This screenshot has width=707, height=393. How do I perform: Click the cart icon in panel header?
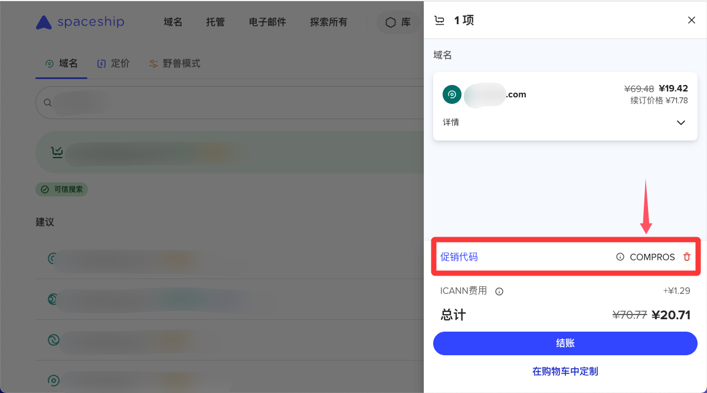439,21
